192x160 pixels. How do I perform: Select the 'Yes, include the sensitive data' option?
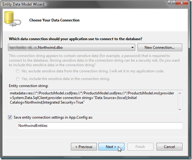18,78
